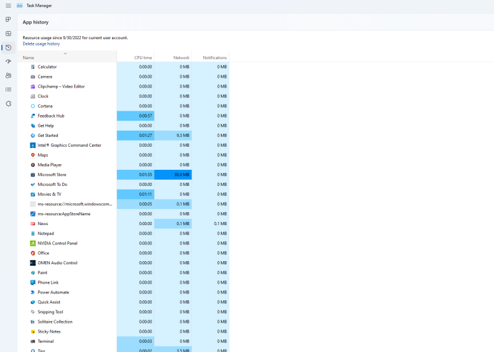Click Get Started CPU time 0:01:27
This screenshot has height=352, width=494.
[x=136, y=136]
